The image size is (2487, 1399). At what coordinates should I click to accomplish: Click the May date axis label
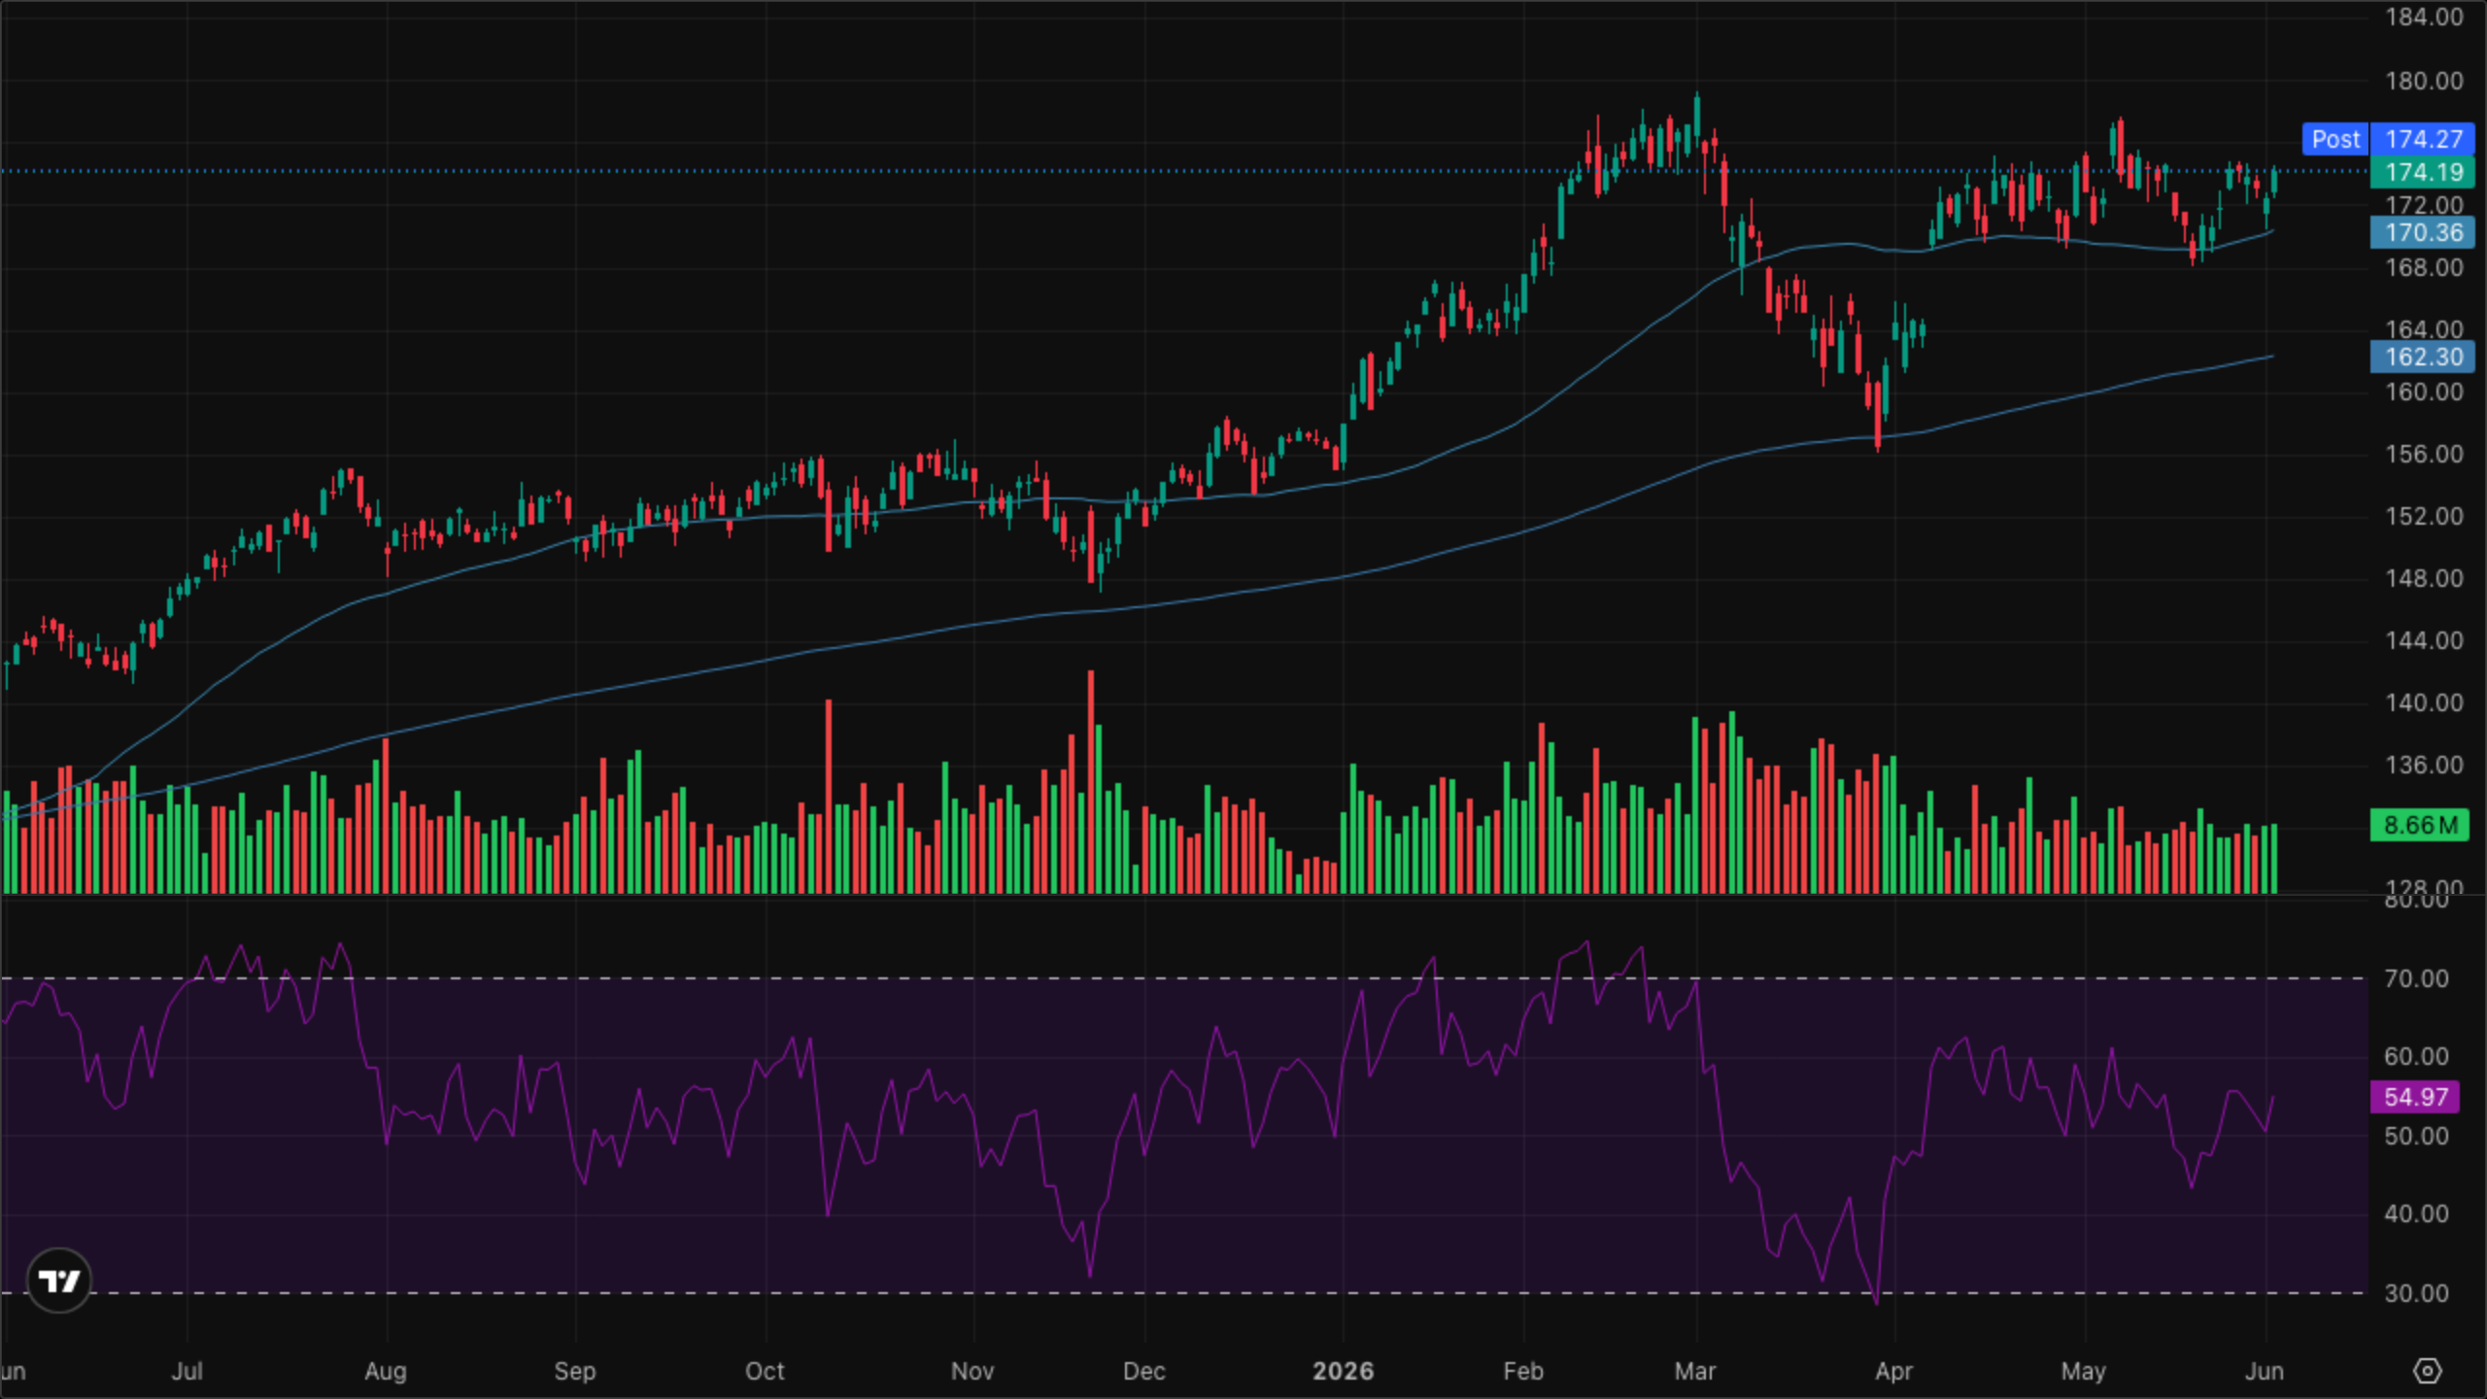(2084, 1371)
